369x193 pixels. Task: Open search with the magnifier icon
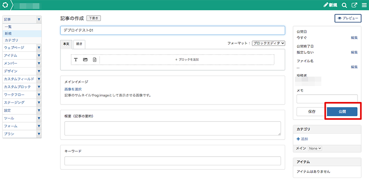coord(344,5)
